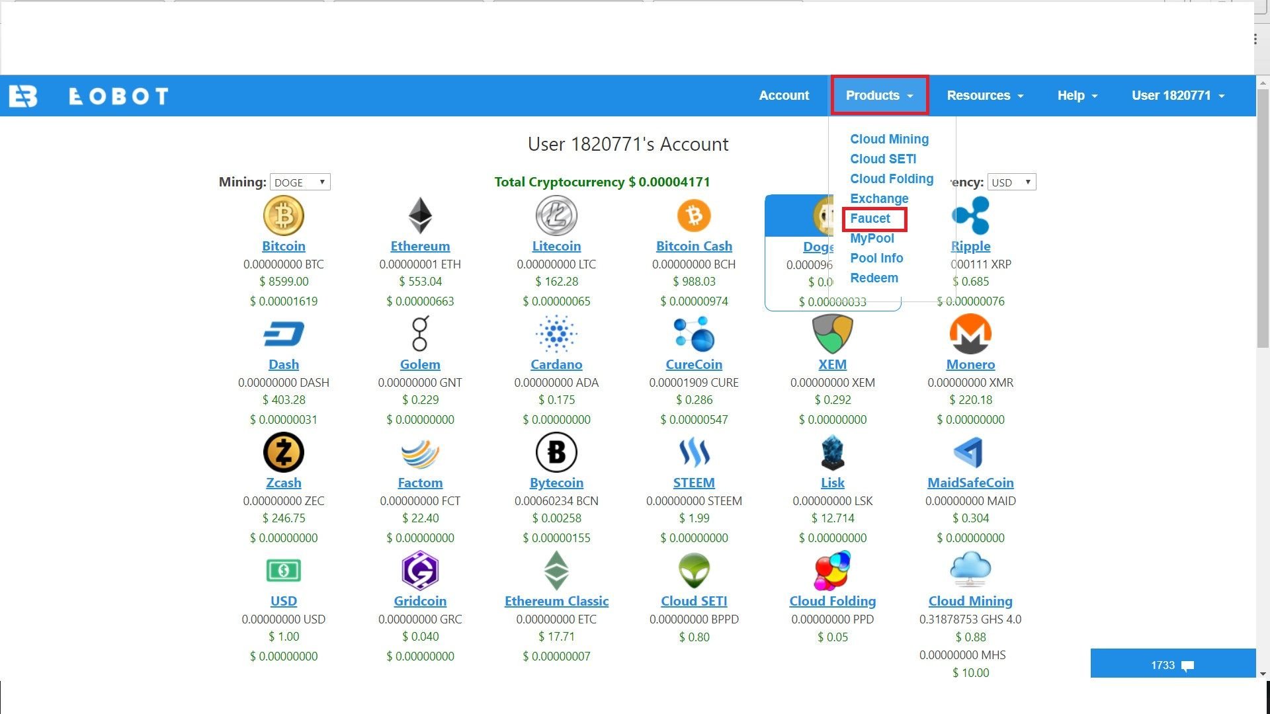Viewport: 1270px width, 714px height.
Task: Open the browser three-dot menu
Action: 1255,39
